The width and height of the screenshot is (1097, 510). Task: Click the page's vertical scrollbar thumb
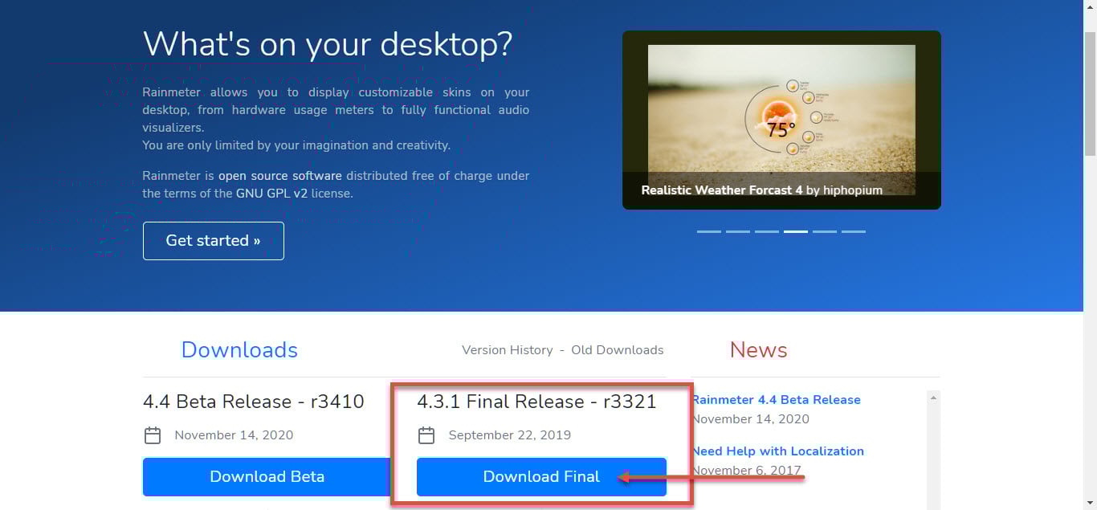point(1090,94)
